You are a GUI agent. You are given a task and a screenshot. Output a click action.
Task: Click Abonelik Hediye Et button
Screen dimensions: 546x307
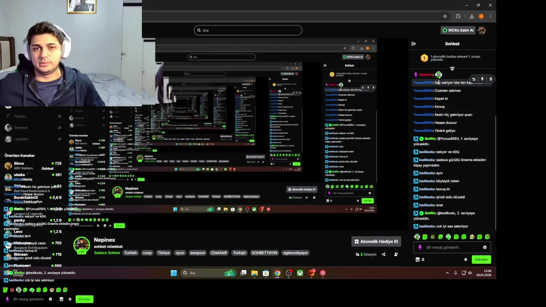click(x=376, y=241)
